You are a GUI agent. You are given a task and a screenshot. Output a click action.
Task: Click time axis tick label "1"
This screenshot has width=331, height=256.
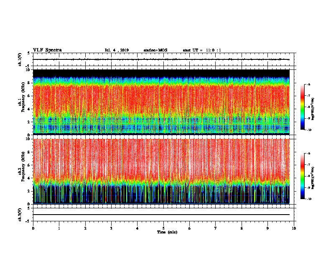[59, 228]
